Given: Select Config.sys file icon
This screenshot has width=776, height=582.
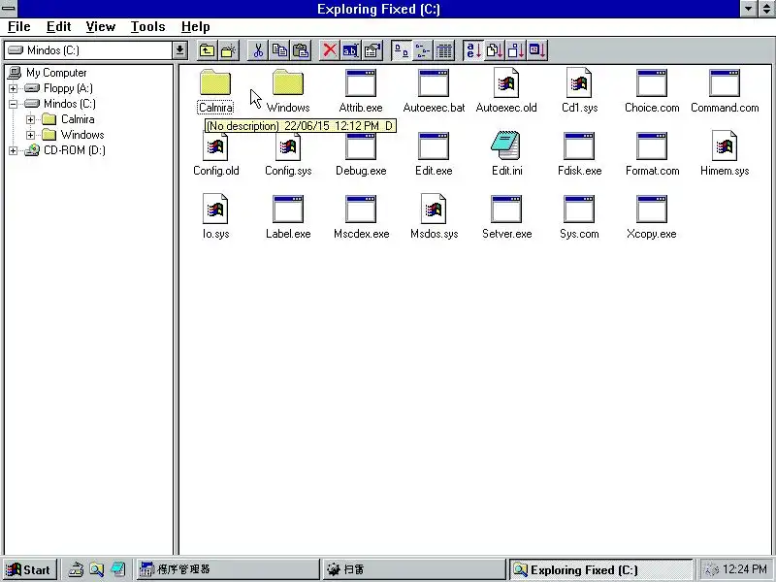Looking at the screenshot, I should pyautogui.click(x=288, y=146).
